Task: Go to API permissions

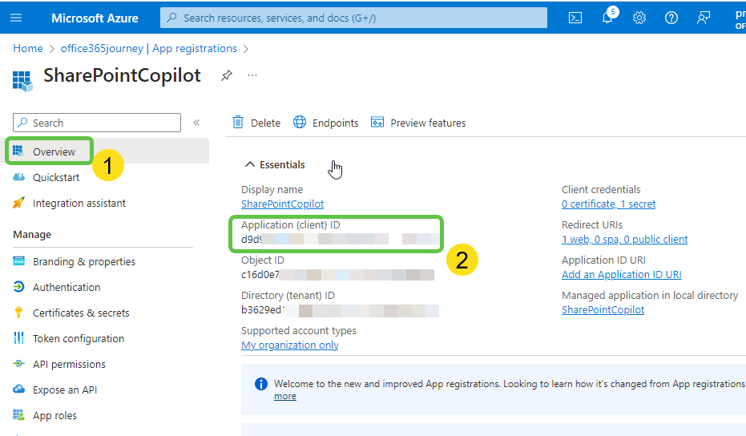Action: click(x=69, y=364)
